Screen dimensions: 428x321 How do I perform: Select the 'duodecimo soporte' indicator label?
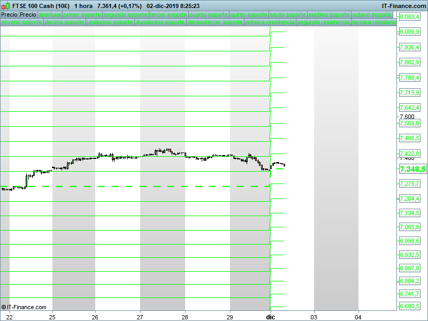pos(160,22)
